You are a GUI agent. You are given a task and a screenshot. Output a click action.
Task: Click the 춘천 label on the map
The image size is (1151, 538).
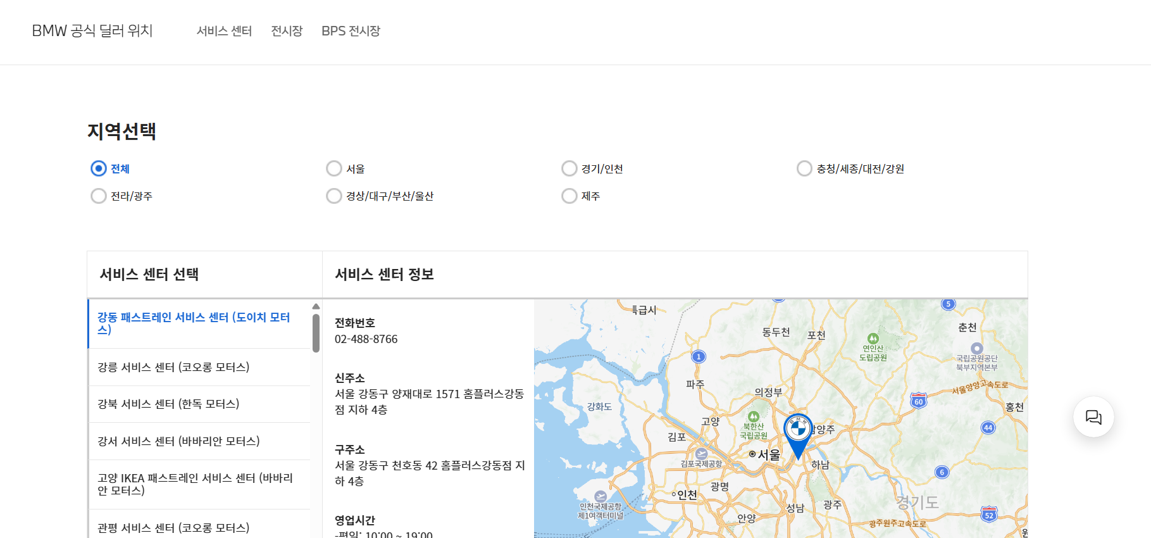coord(967,327)
